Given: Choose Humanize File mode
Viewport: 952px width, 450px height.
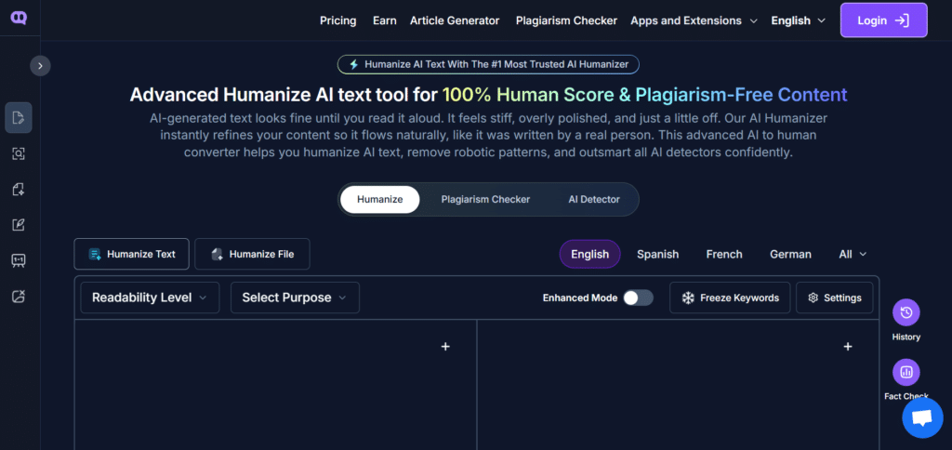Looking at the screenshot, I should coord(252,254).
